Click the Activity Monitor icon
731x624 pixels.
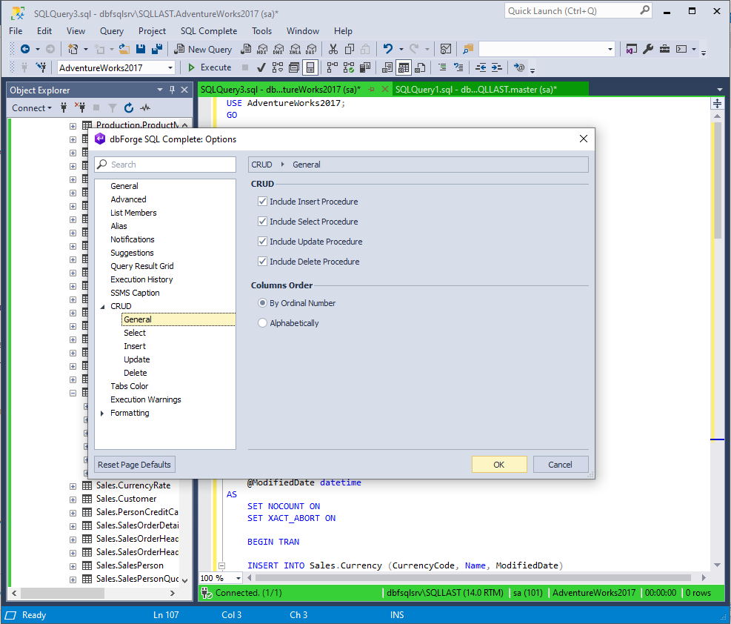(446, 49)
